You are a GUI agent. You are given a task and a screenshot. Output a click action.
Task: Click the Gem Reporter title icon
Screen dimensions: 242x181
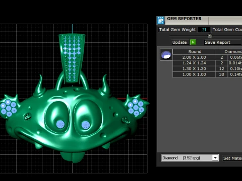(161, 21)
